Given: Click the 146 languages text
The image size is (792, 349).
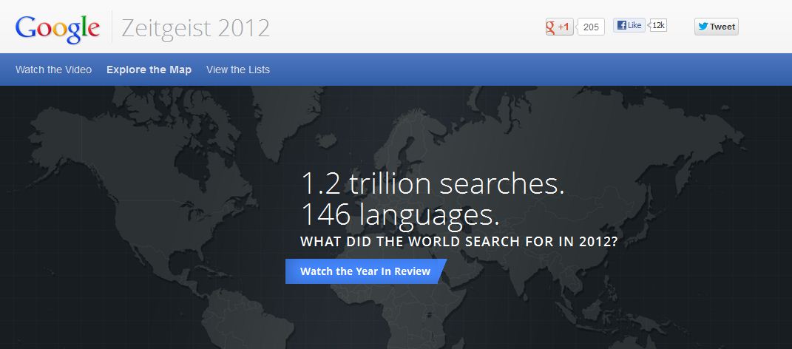Looking at the screenshot, I should [400, 214].
